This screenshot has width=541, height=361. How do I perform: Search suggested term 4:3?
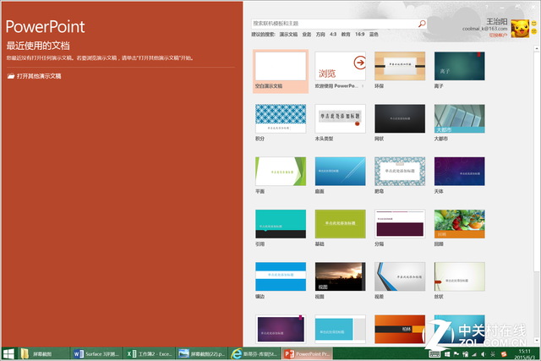tap(333, 35)
